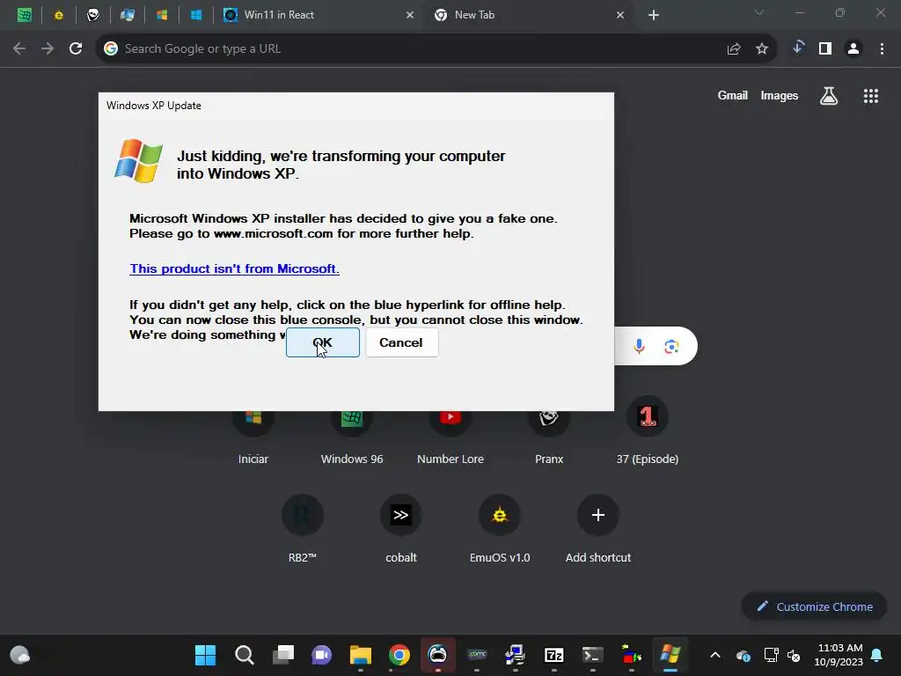The width and height of the screenshot is (901, 676).
Task: Open Google Chrome from the taskbar
Action: [x=399, y=655]
